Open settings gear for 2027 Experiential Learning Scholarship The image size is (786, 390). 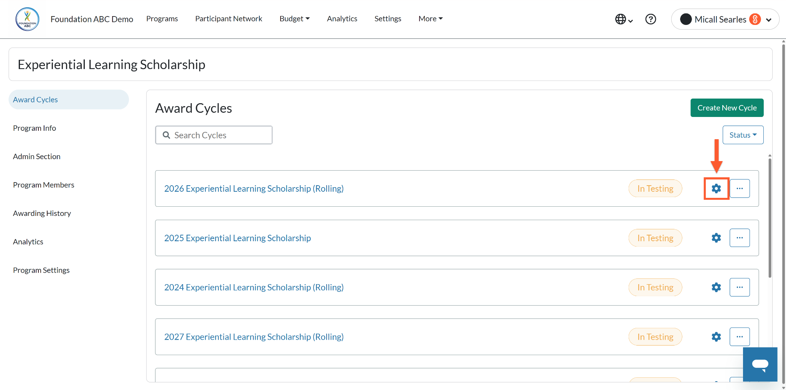click(x=716, y=337)
